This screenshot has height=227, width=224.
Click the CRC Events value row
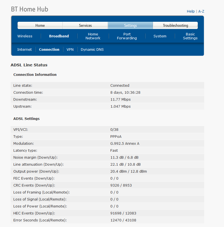click(x=107, y=185)
